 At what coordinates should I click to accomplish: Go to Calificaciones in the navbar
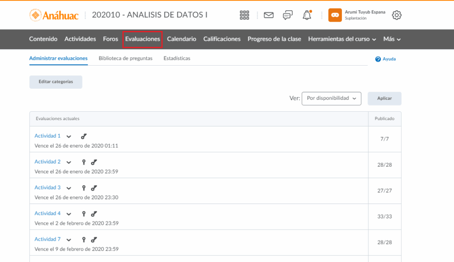point(222,39)
